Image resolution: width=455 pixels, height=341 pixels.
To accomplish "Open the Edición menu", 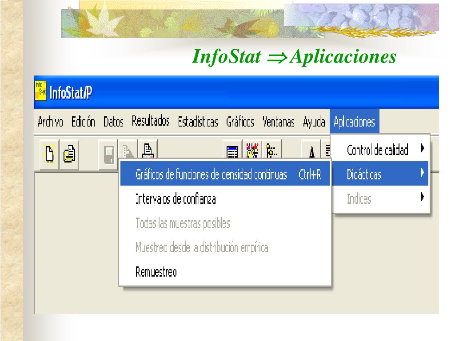I will click(x=83, y=122).
